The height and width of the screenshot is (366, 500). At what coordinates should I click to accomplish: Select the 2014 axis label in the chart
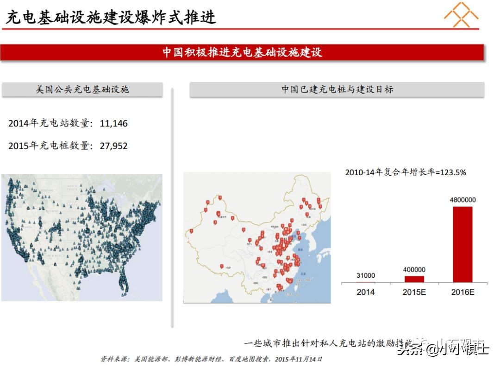pos(365,292)
